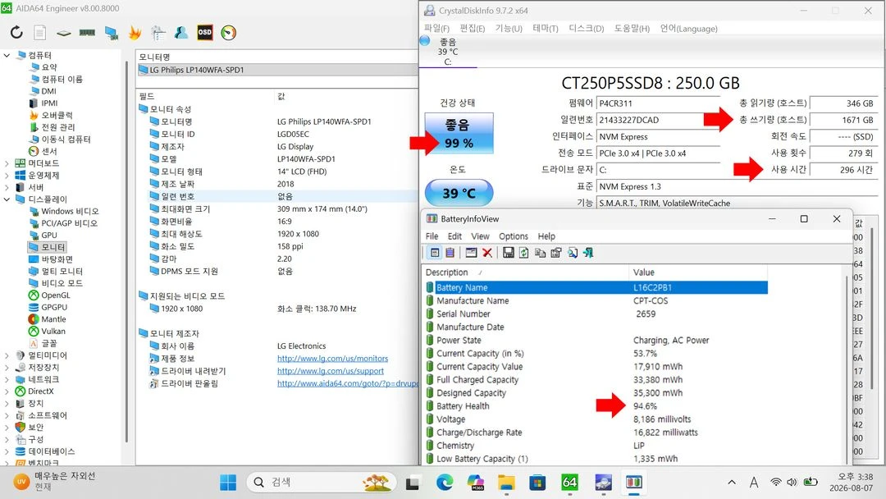886x499 pixels.
Task: Click BatteryInfoView save floppy icon
Action: pyautogui.click(x=508, y=253)
